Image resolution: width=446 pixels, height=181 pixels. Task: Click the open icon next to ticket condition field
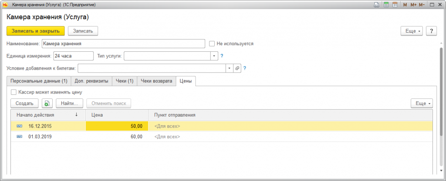point(237,68)
